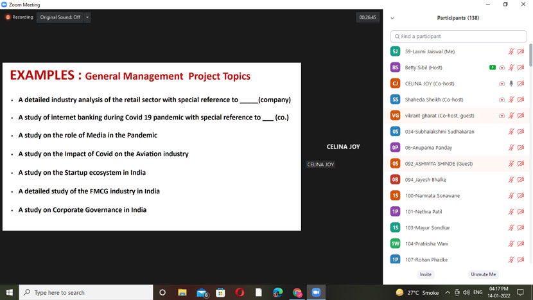Open the Original Sound dropdown arrow
533x300 pixels.
pos(87,17)
